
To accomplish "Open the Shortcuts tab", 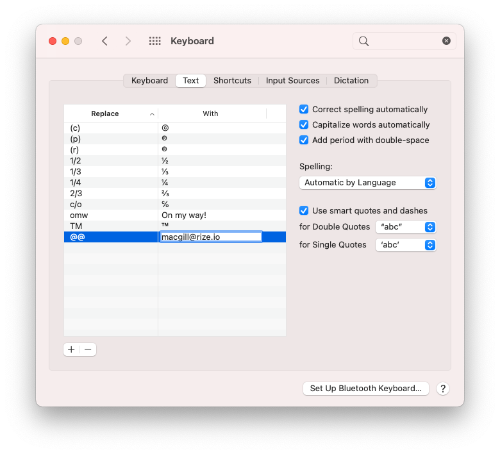I will tap(232, 80).
